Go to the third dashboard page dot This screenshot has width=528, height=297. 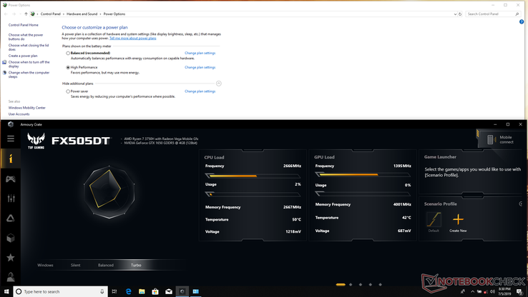point(361,285)
